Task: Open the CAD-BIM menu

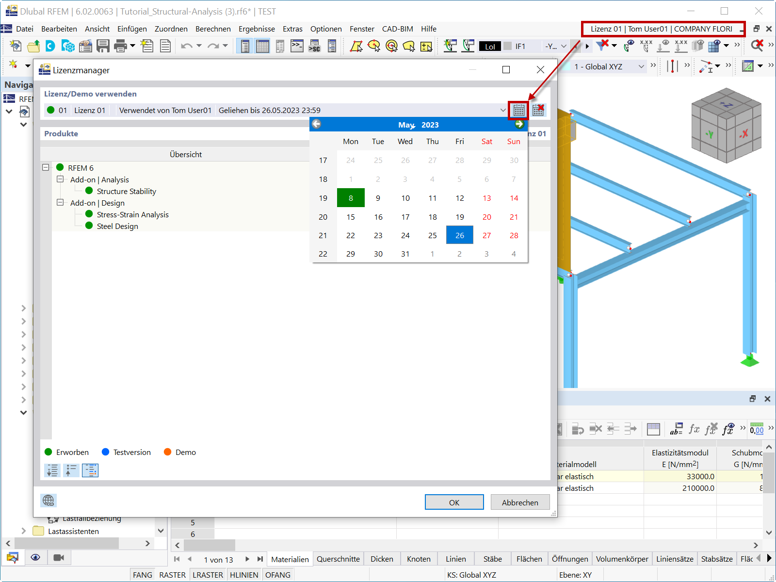Action: [x=398, y=29]
